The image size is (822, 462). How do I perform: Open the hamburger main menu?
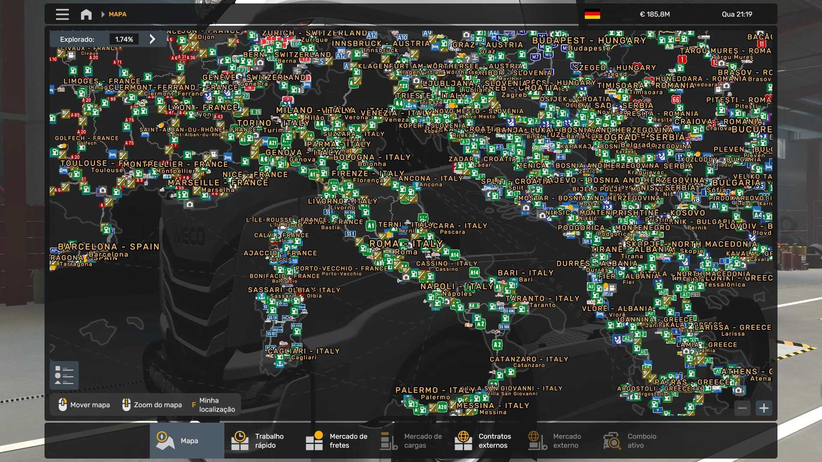pyautogui.click(x=62, y=14)
